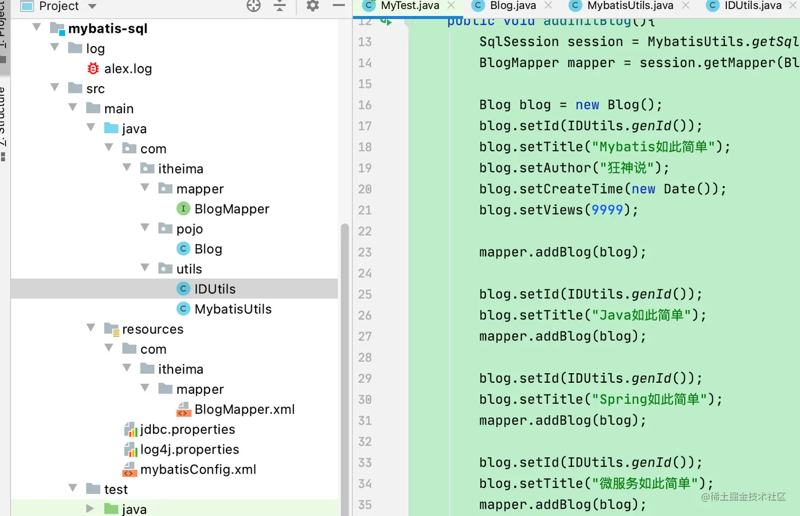Open Project panel gear settings

(x=313, y=6)
